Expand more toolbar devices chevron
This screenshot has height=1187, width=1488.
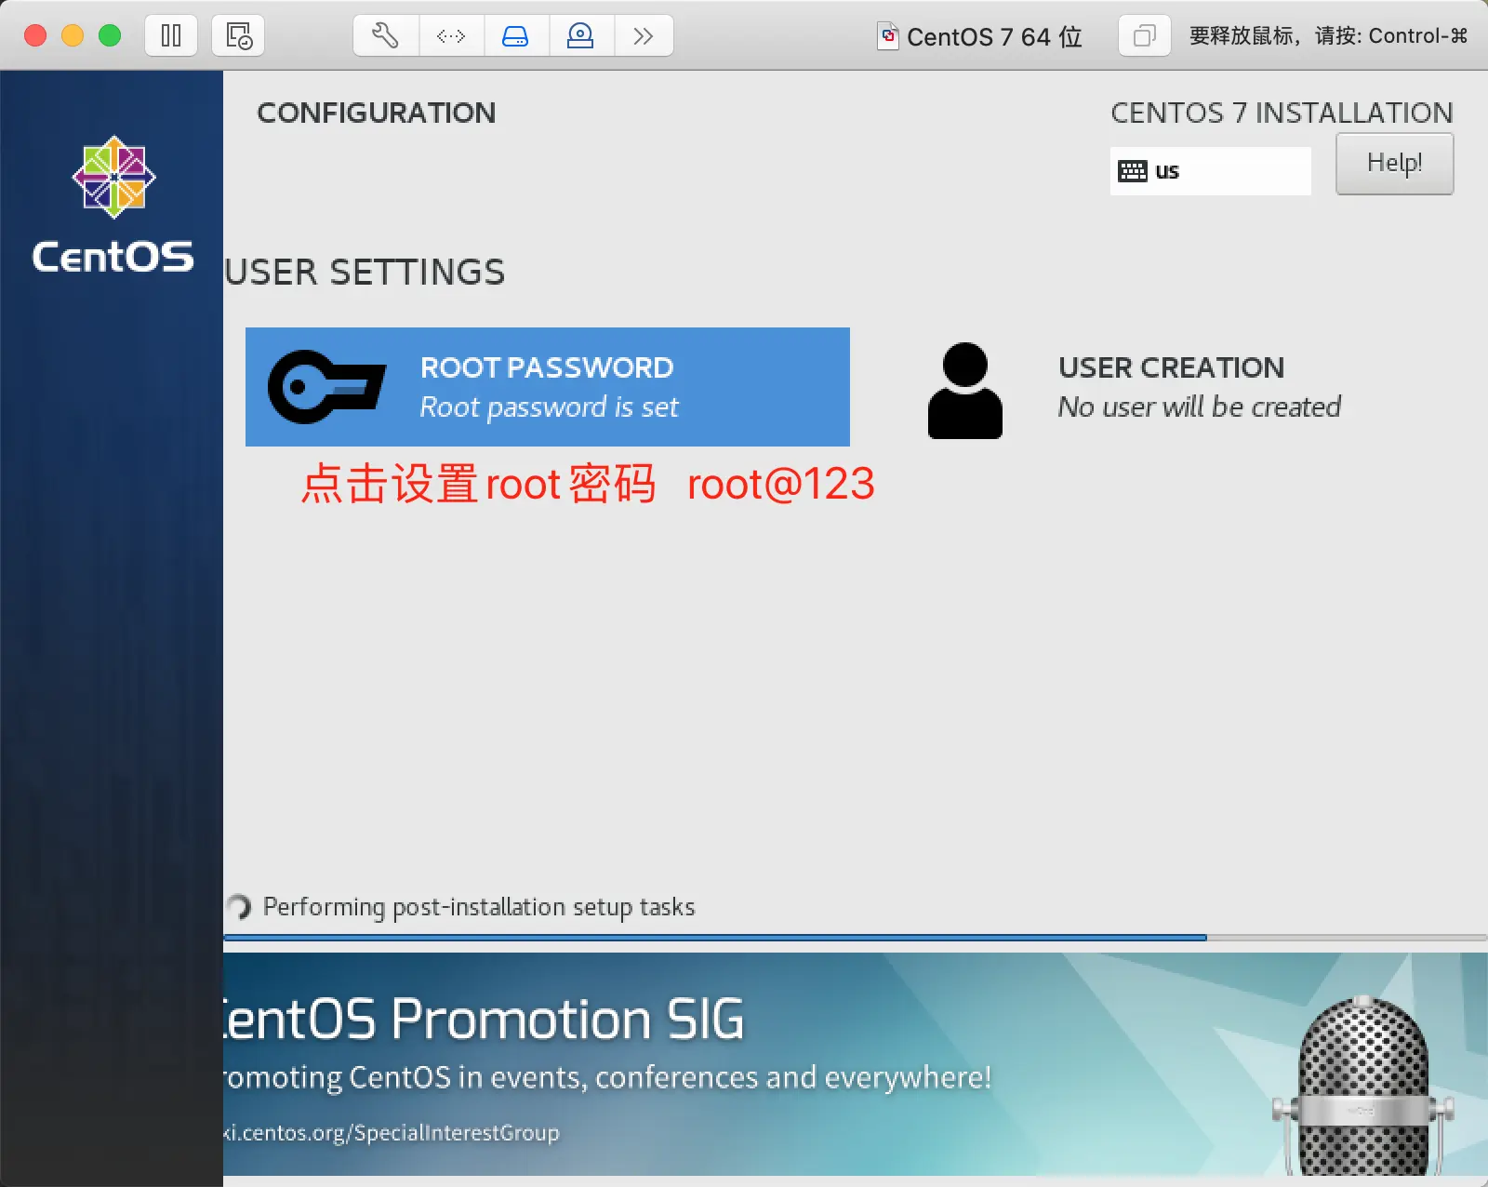(644, 36)
